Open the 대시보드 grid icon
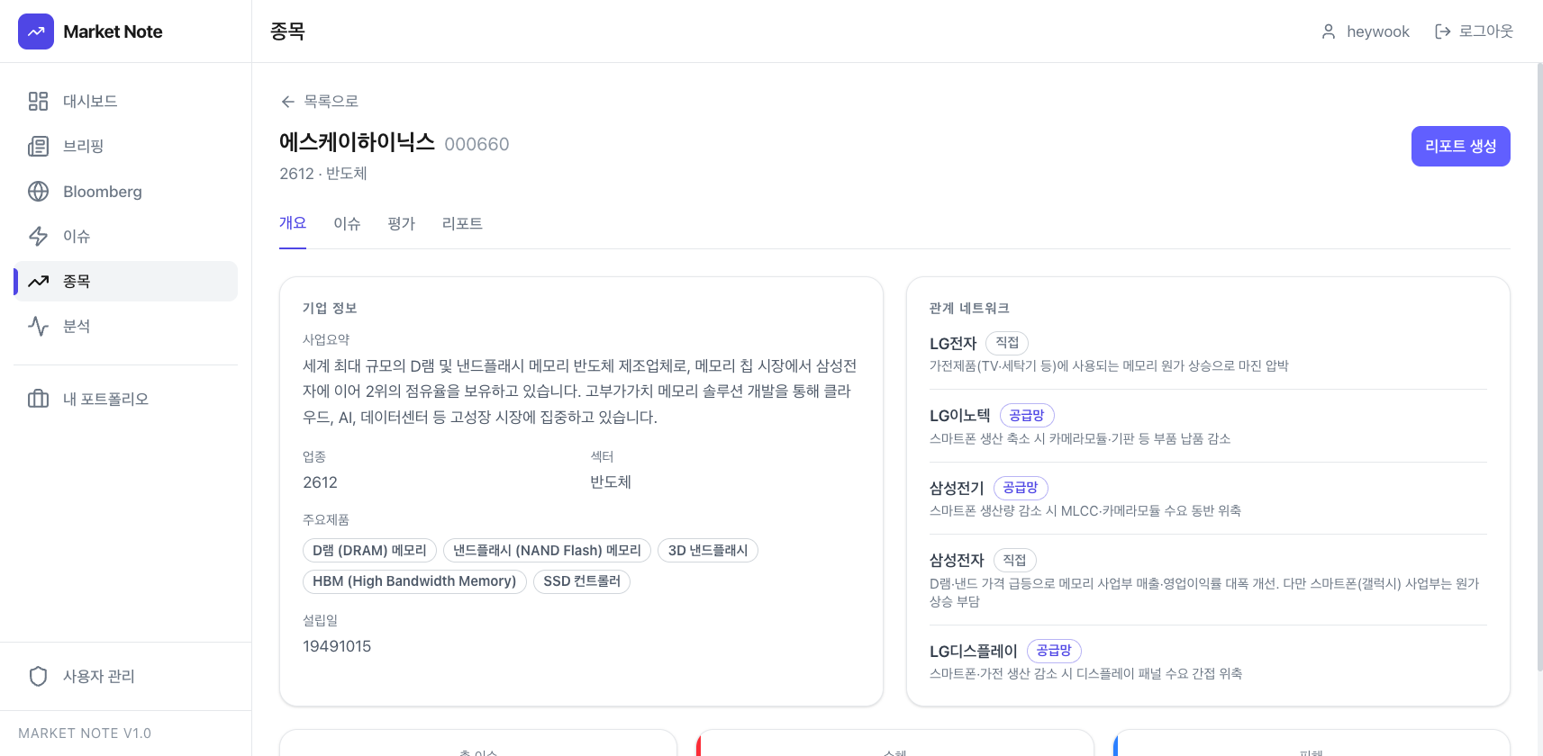The image size is (1543, 756). (x=38, y=101)
